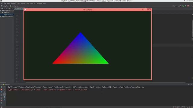Click the lock icon in status bar
Viewport: 193px width, 108px height.
(x=187, y=107)
